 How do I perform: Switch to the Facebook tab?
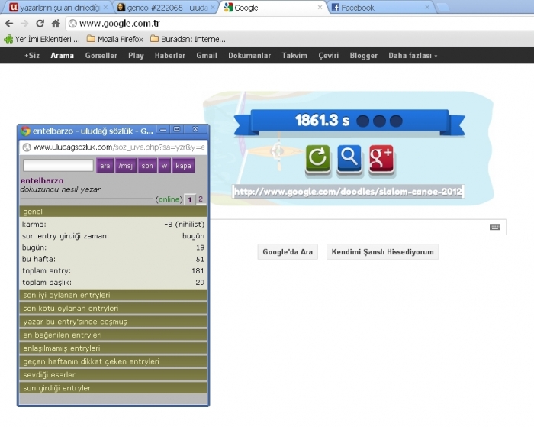[x=380, y=7]
